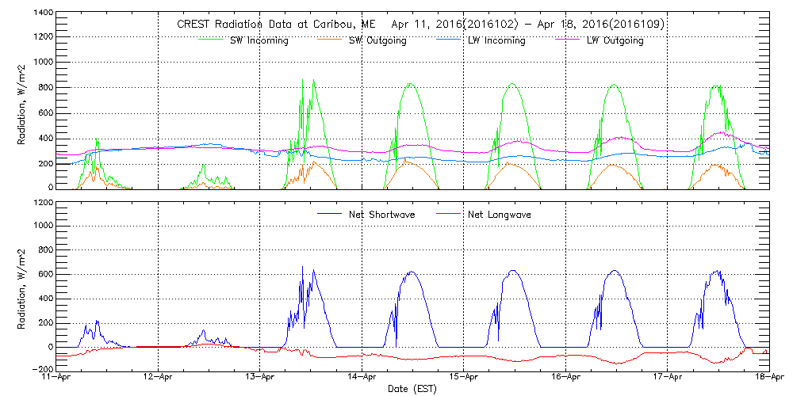Screen dimensions: 793x396
Task: Select the 17-Apr date tick label
Action: 668,379
